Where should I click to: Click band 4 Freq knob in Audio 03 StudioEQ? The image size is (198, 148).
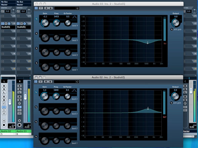tap(56, 23)
